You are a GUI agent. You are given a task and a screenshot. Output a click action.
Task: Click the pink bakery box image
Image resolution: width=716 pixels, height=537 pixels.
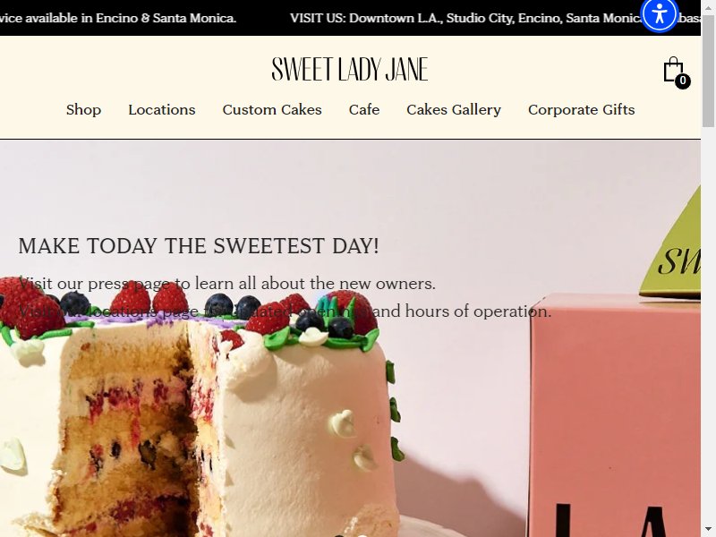(615, 415)
